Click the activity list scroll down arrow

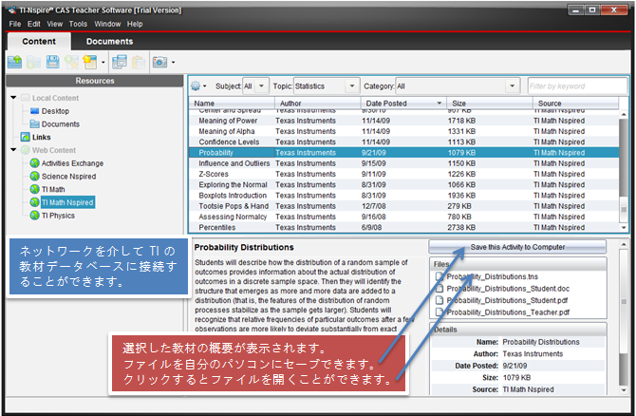pos(624,228)
